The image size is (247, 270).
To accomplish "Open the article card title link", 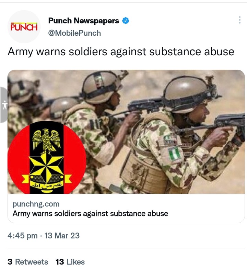I will (90, 214).
